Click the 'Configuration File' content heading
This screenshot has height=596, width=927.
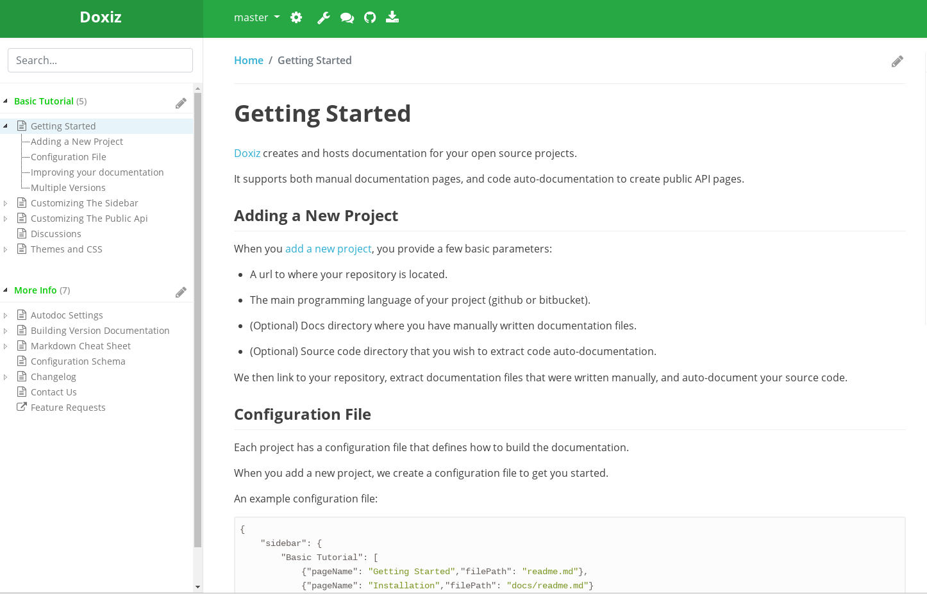point(303,415)
